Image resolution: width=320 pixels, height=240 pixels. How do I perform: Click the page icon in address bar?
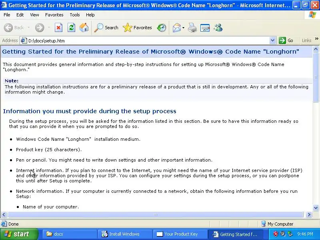click(x=24, y=40)
